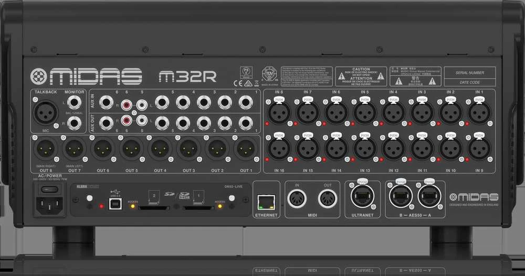Click the IN 16 XLR input
525x276 pixels.
coord(279,149)
